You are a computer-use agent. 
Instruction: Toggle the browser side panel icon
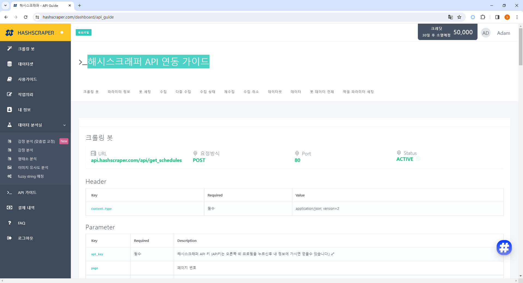[497, 17]
